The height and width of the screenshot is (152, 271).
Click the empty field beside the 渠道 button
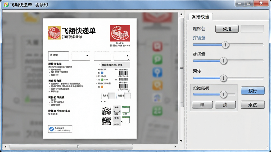(x=252, y=29)
